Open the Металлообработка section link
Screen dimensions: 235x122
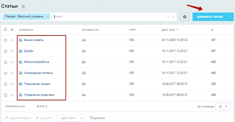[x=37, y=62]
